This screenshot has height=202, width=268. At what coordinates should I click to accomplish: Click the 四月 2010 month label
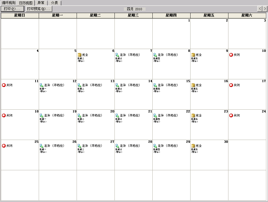(135, 9)
